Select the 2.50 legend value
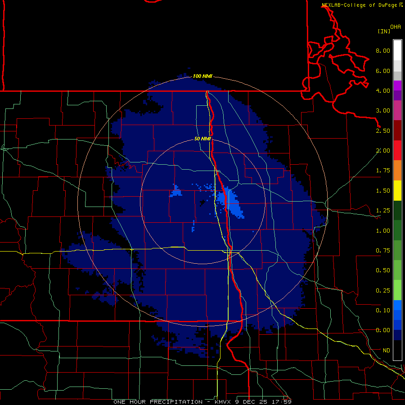Image resolution: width=405 pixels, height=405 pixels. tap(383, 130)
